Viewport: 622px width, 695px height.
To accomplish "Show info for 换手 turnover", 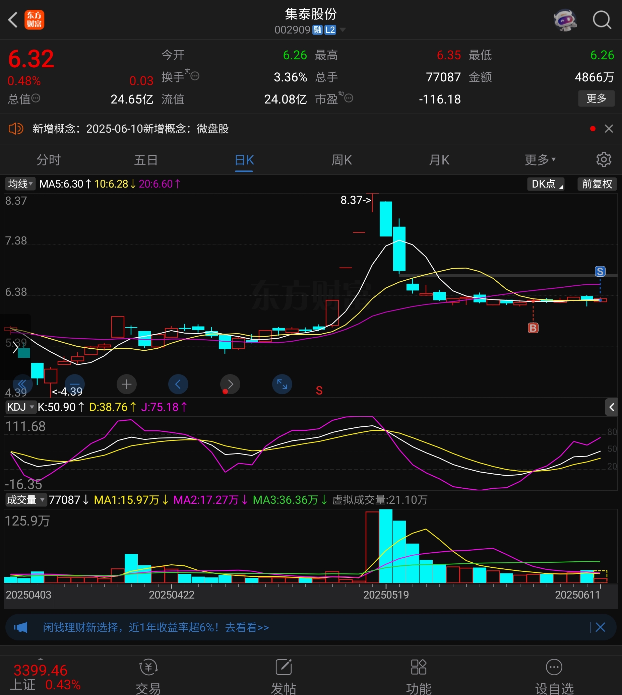I will click(x=195, y=76).
